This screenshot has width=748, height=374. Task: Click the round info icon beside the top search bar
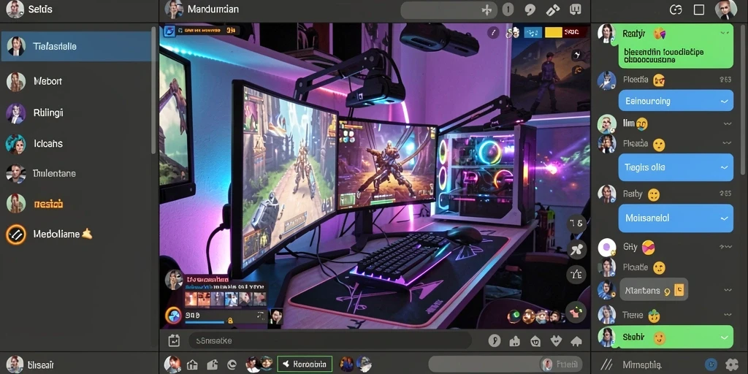[508, 9]
